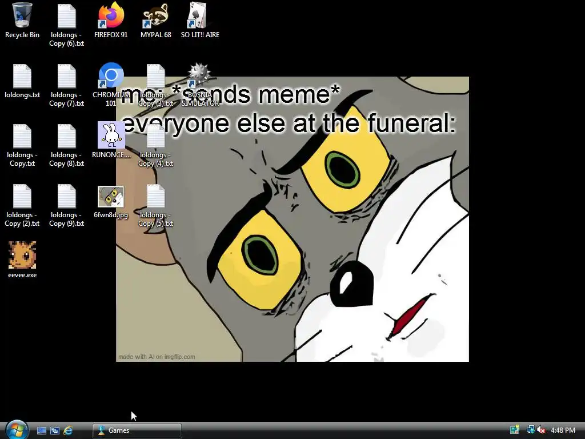Click Switch Between Windows in Quick Launch
585x439 pixels.
pyautogui.click(x=55, y=430)
